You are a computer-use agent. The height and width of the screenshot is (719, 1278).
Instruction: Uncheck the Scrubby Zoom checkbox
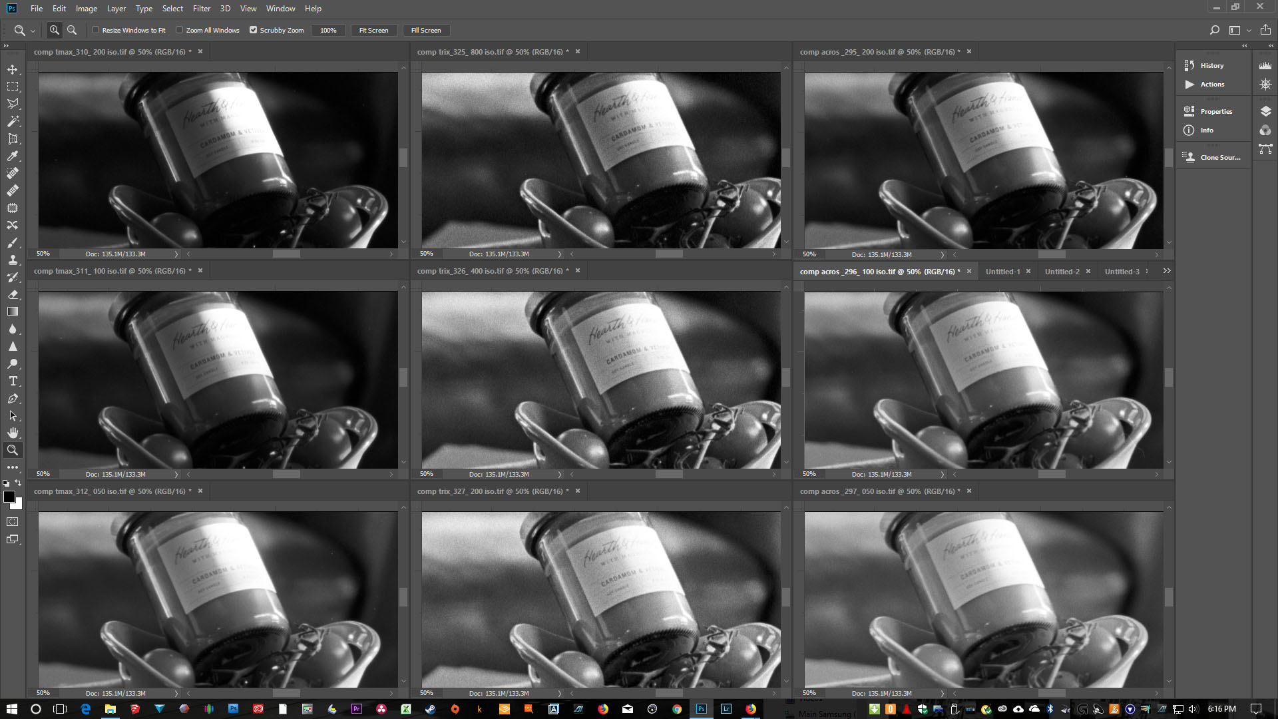[253, 30]
